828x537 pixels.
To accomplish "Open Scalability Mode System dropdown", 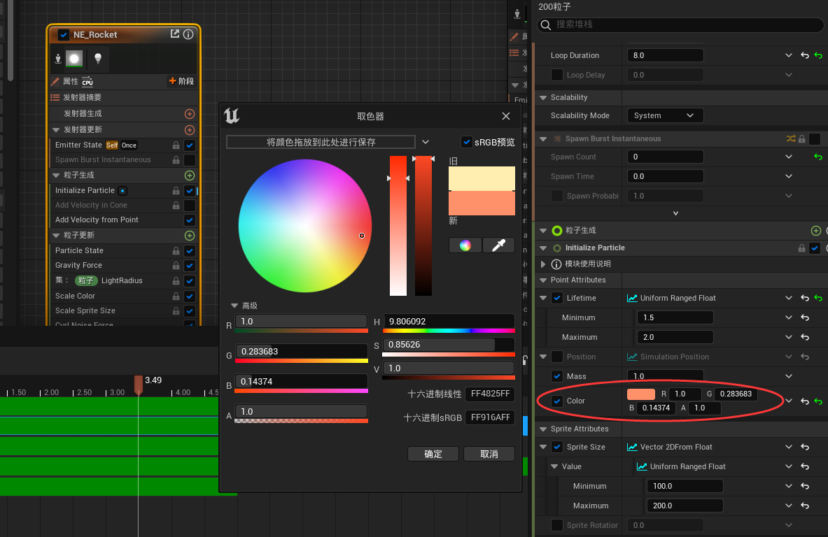I will point(665,115).
